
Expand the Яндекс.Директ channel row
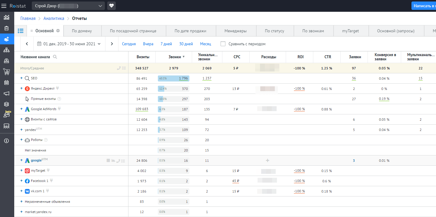22,89
